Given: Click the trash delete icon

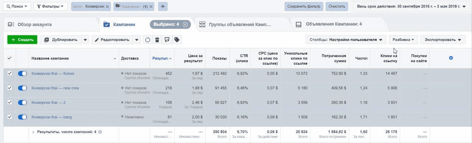Looking at the screenshot, I should pos(157,40).
